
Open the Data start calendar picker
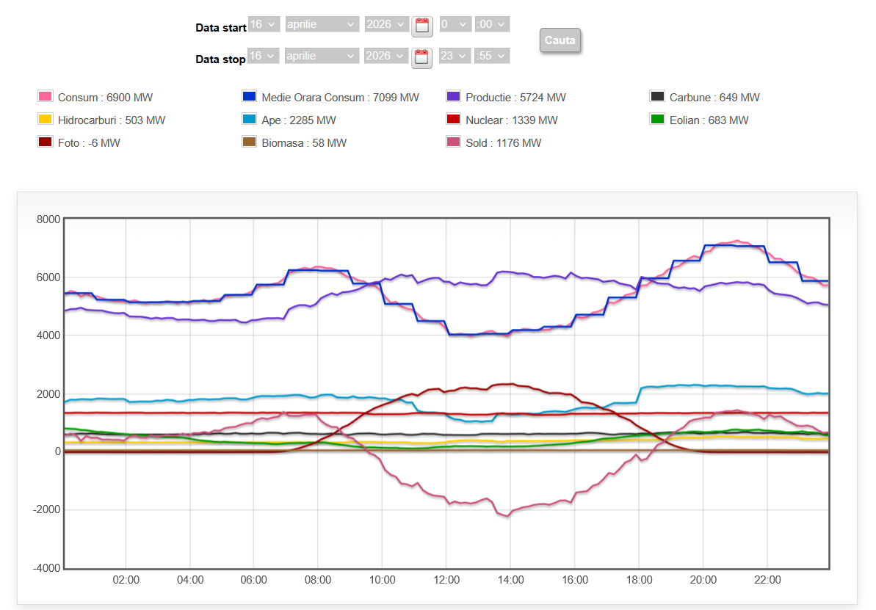point(421,26)
